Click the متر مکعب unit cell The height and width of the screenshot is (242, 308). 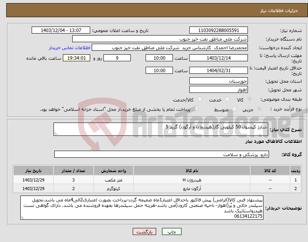tap(114, 180)
